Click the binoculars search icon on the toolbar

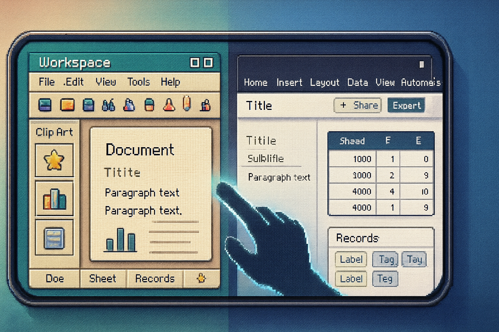(109, 105)
